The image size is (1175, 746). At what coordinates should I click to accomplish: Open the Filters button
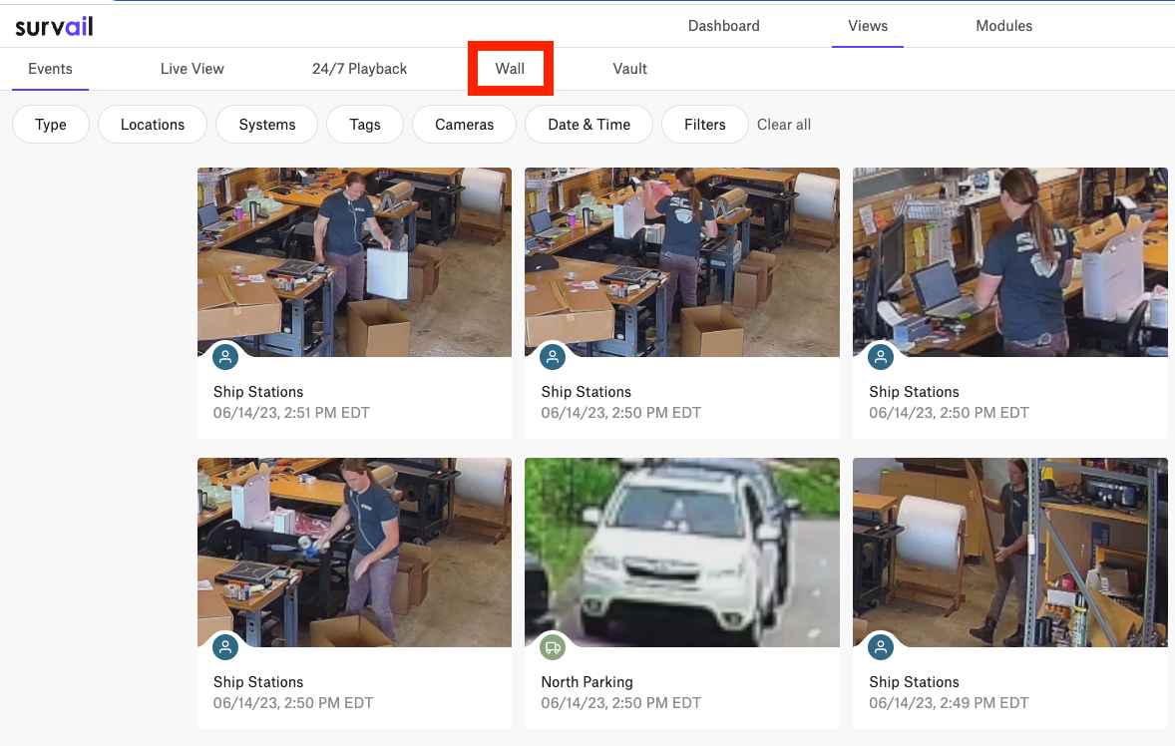click(704, 125)
